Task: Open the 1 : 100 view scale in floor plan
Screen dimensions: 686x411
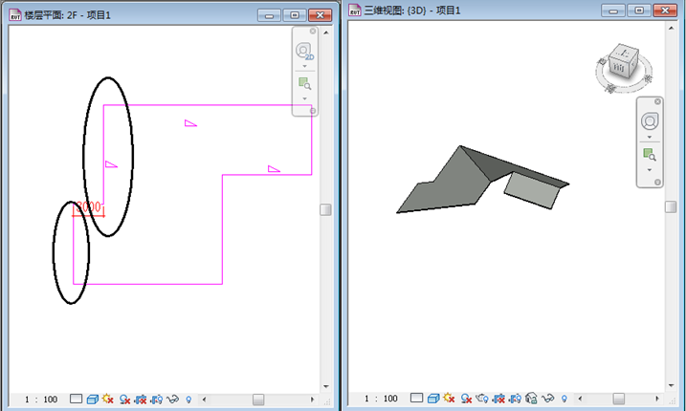Action: [41, 399]
